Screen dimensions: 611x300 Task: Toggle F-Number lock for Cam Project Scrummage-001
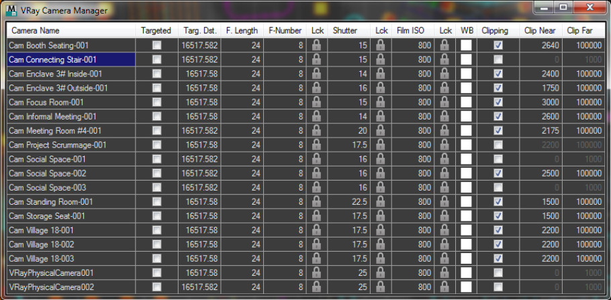316,145
